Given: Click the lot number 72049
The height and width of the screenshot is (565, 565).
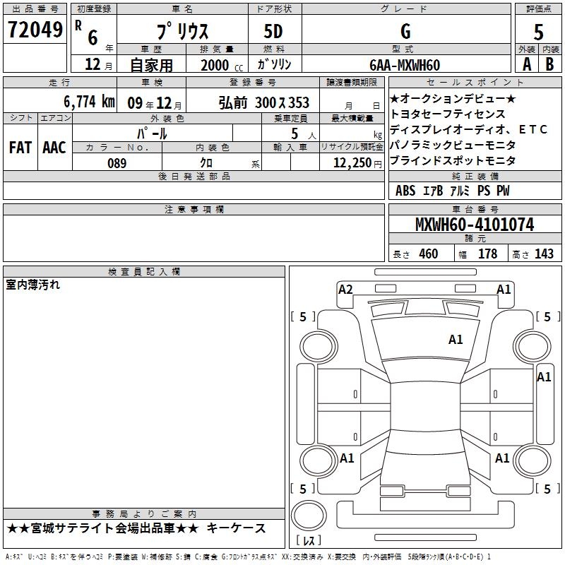Looking at the screenshot, I should [x=35, y=30].
